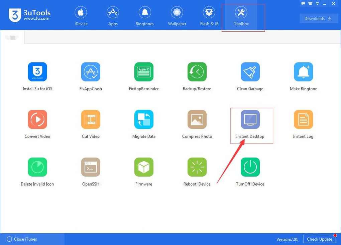Open Wallpaper tab
This screenshot has height=245, width=341.
177,16
